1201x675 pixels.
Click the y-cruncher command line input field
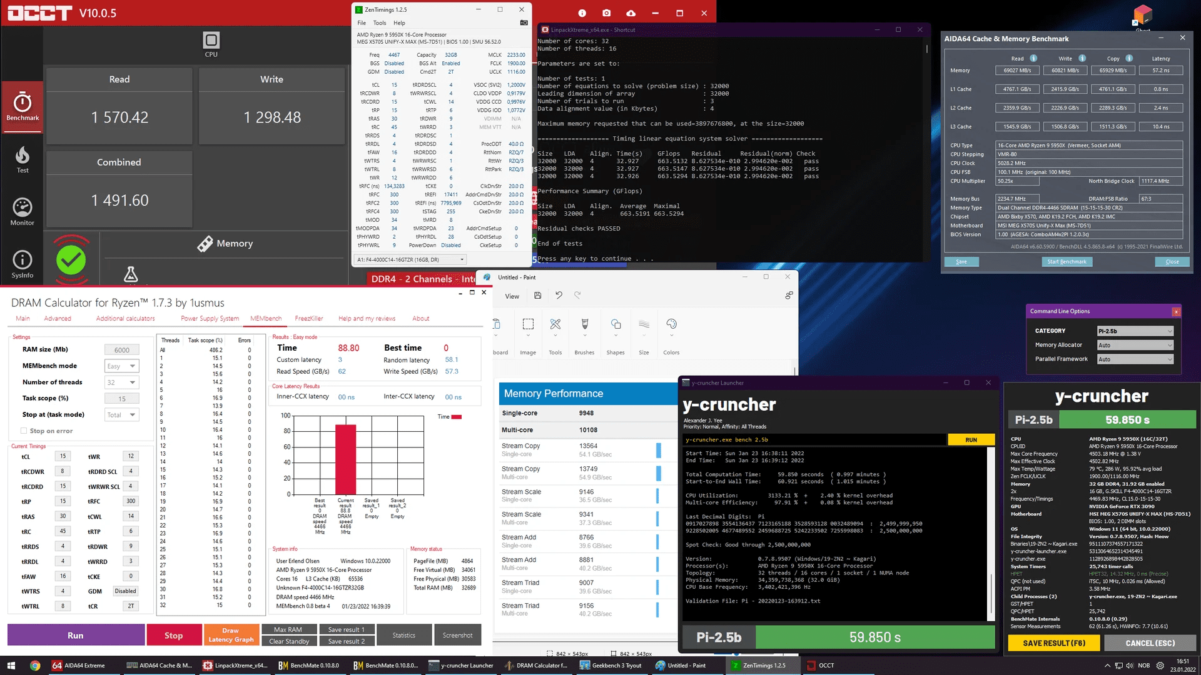[814, 440]
